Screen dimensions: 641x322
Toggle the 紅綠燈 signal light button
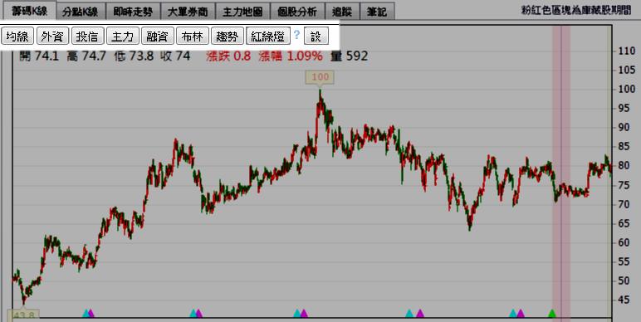268,36
